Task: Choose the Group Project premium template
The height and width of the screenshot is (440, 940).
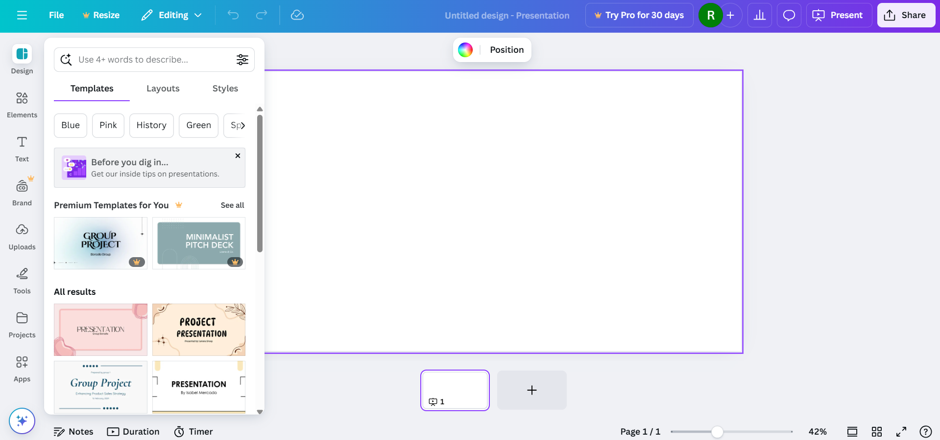Action: pyautogui.click(x=100, y=243)
